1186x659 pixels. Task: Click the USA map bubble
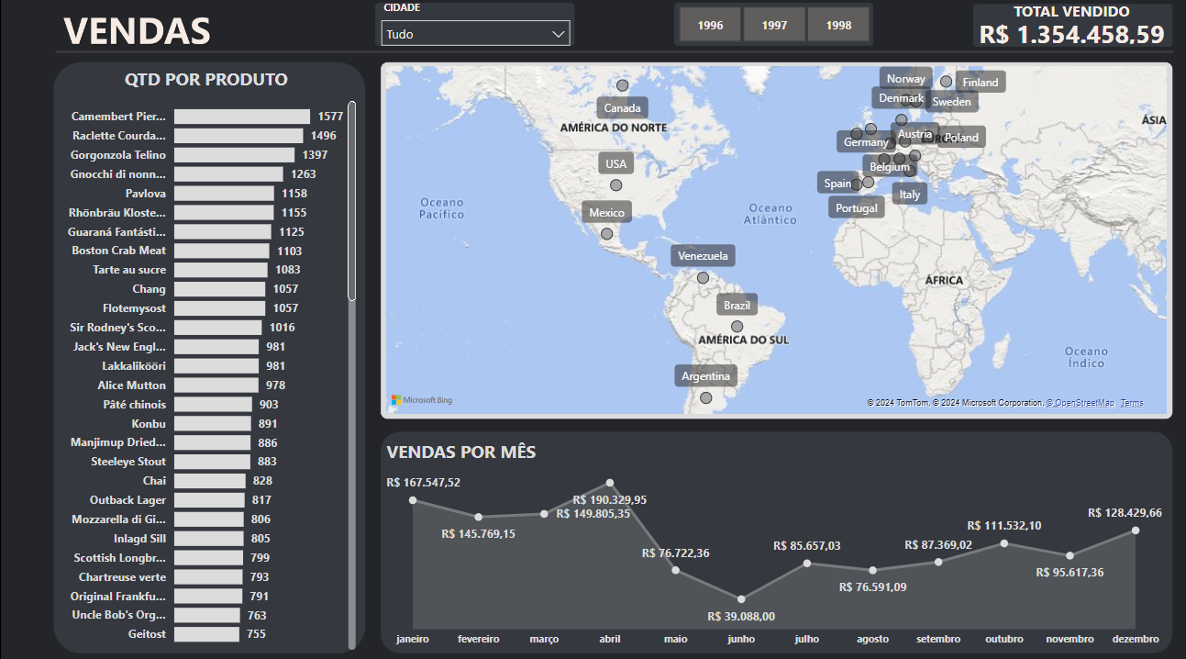(616, 185)
